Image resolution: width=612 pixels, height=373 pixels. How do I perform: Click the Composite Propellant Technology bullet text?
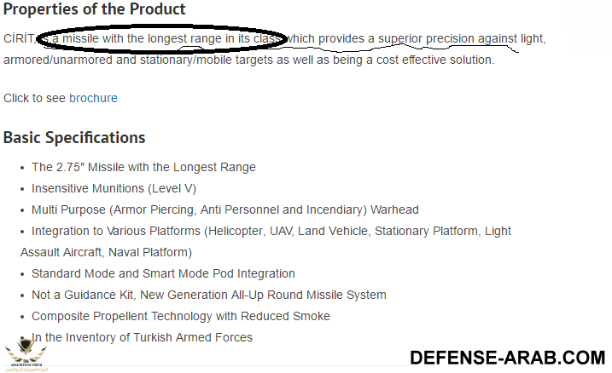[180, 316]
